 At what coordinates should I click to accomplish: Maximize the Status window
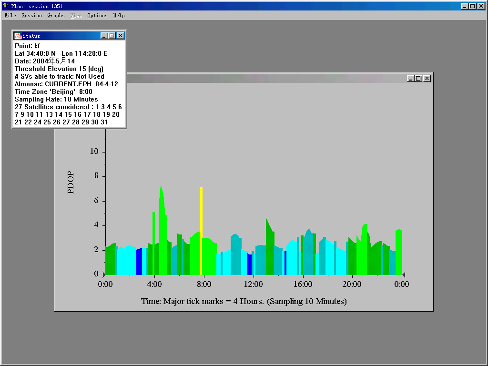point(112,36)
